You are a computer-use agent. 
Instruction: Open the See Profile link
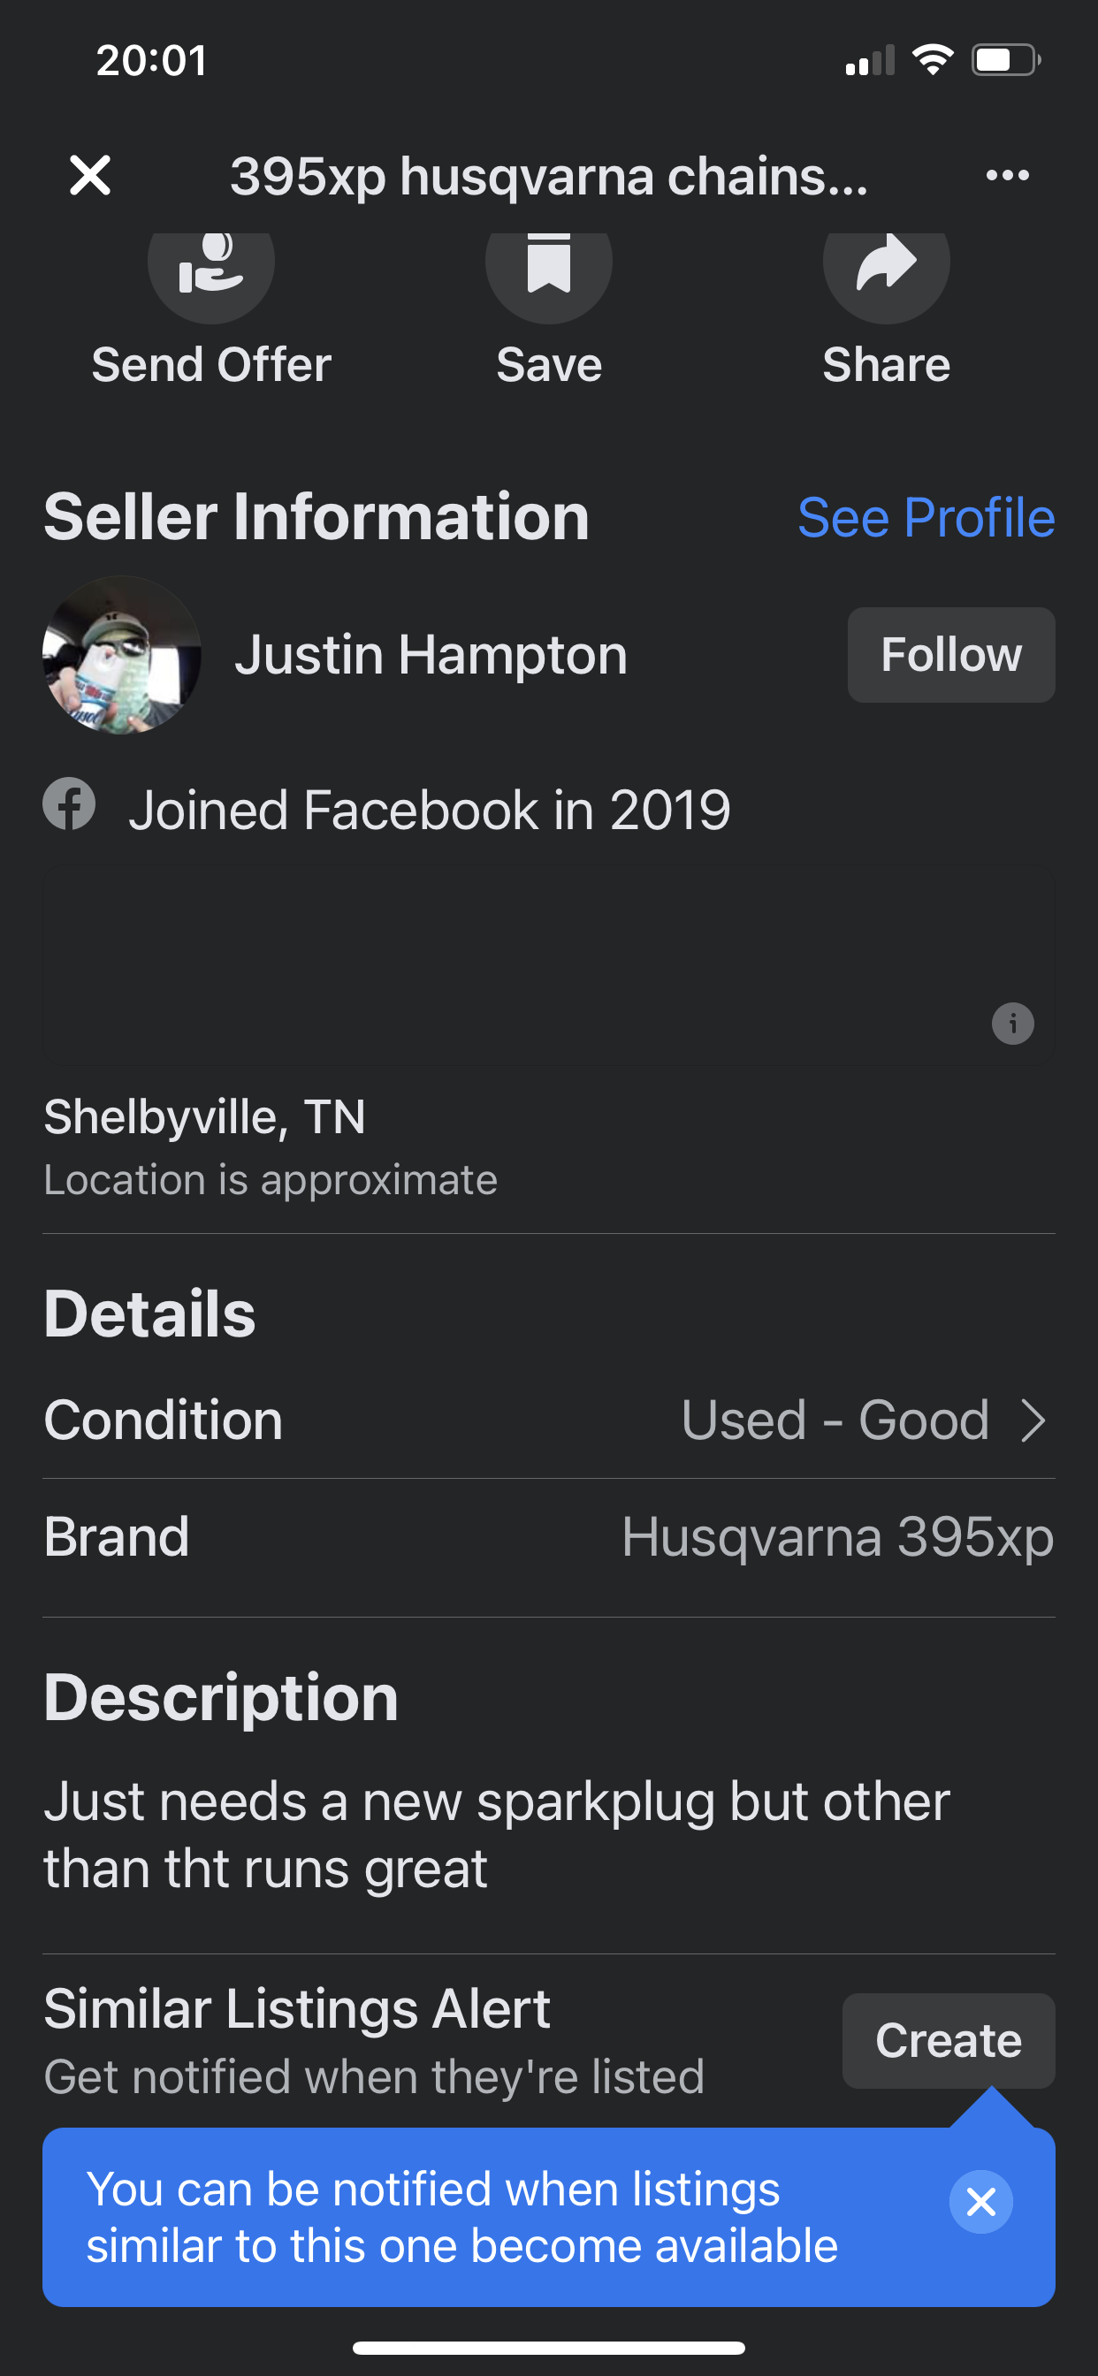click(926, 517)
